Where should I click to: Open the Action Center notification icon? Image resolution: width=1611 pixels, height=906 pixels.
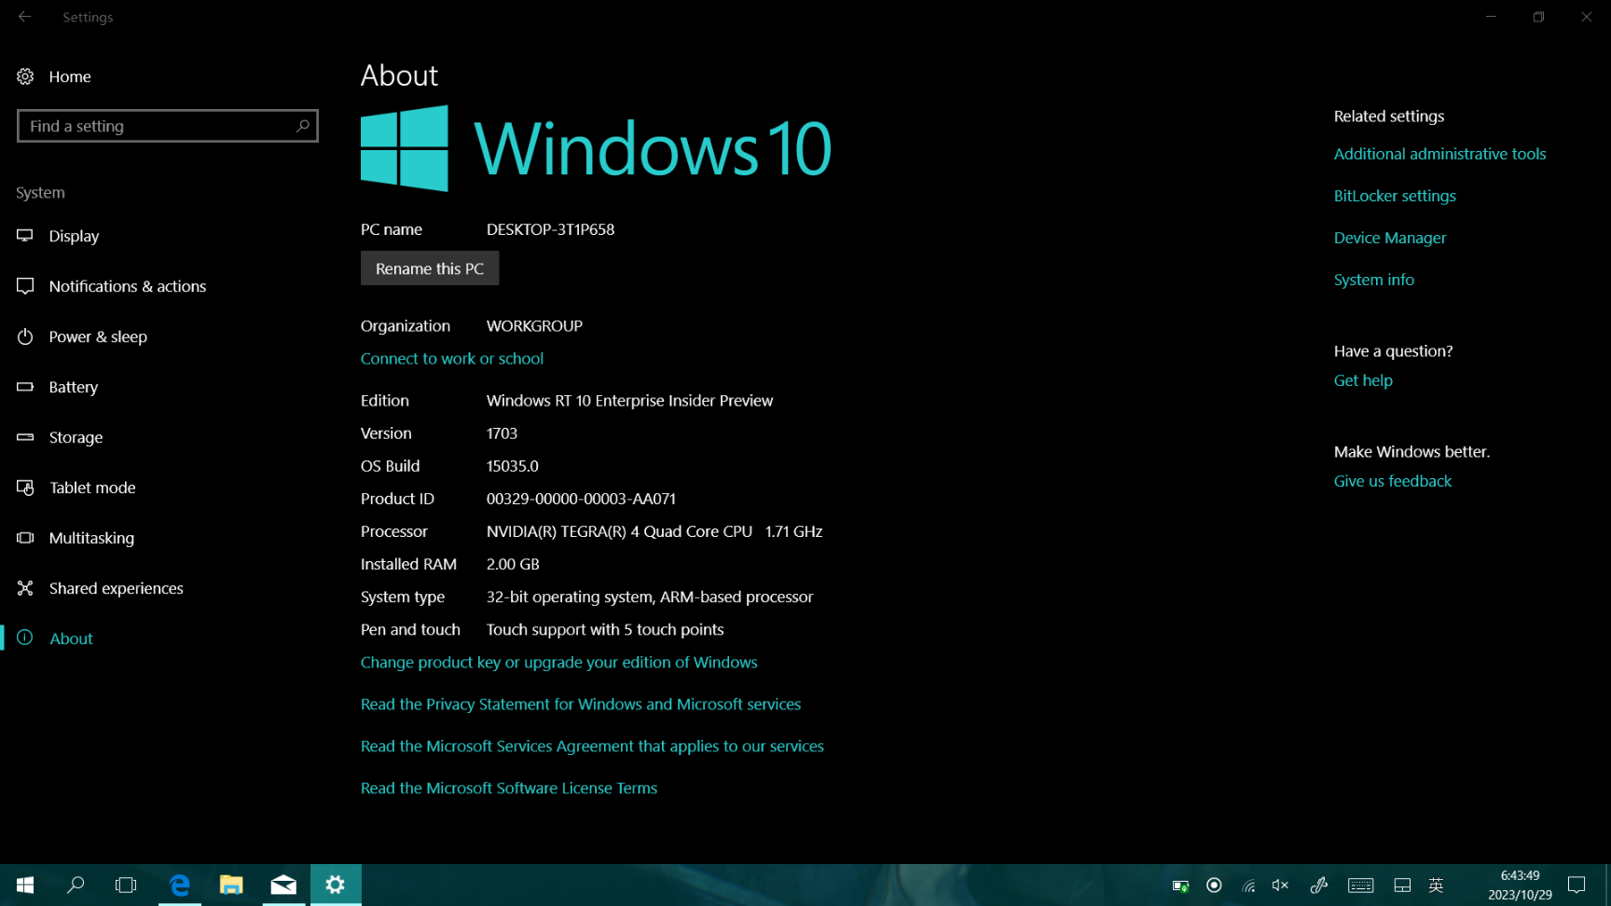[x=1577, y=885]
